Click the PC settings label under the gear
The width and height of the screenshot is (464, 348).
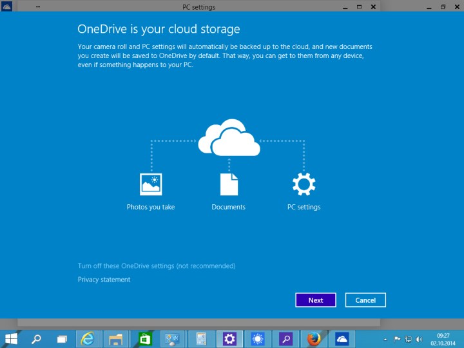click(304, 207)
